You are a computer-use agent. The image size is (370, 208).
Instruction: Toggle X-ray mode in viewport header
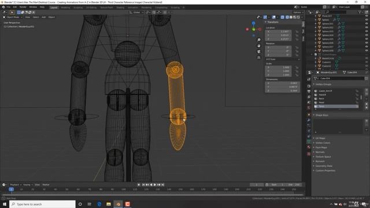[x=283, y=17]
